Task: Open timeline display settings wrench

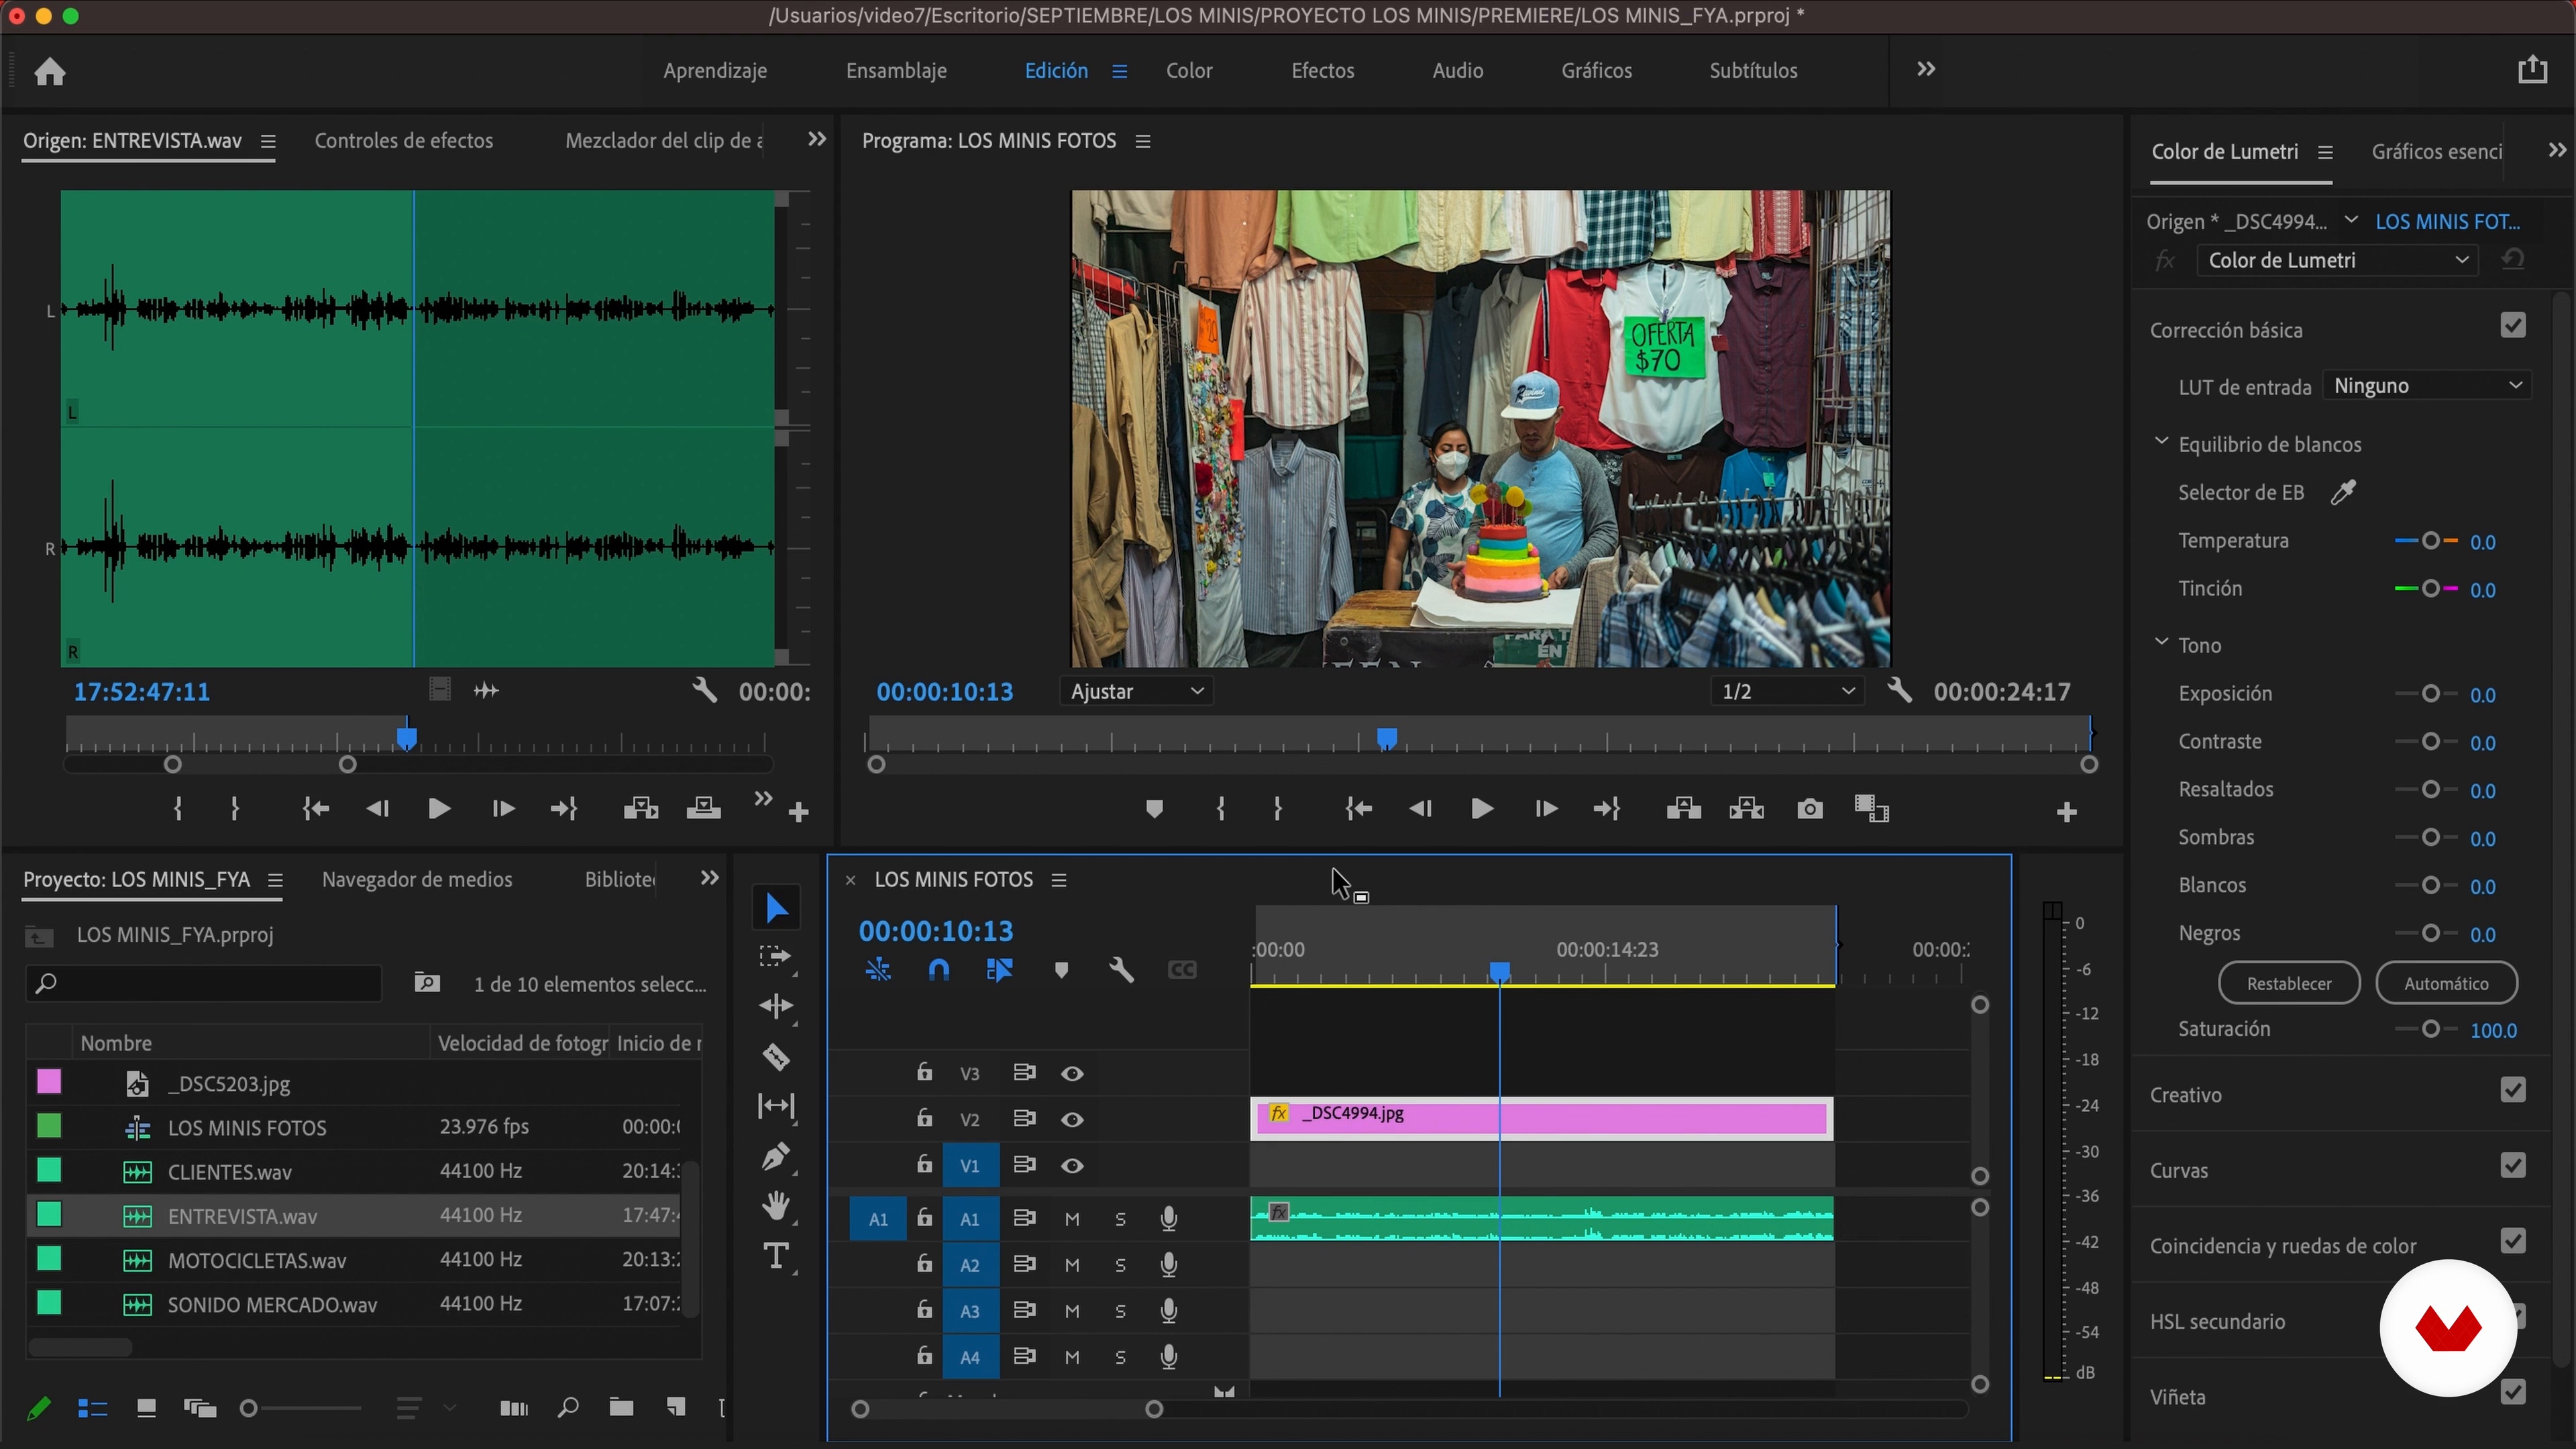Action: (x=1121, y=970)
